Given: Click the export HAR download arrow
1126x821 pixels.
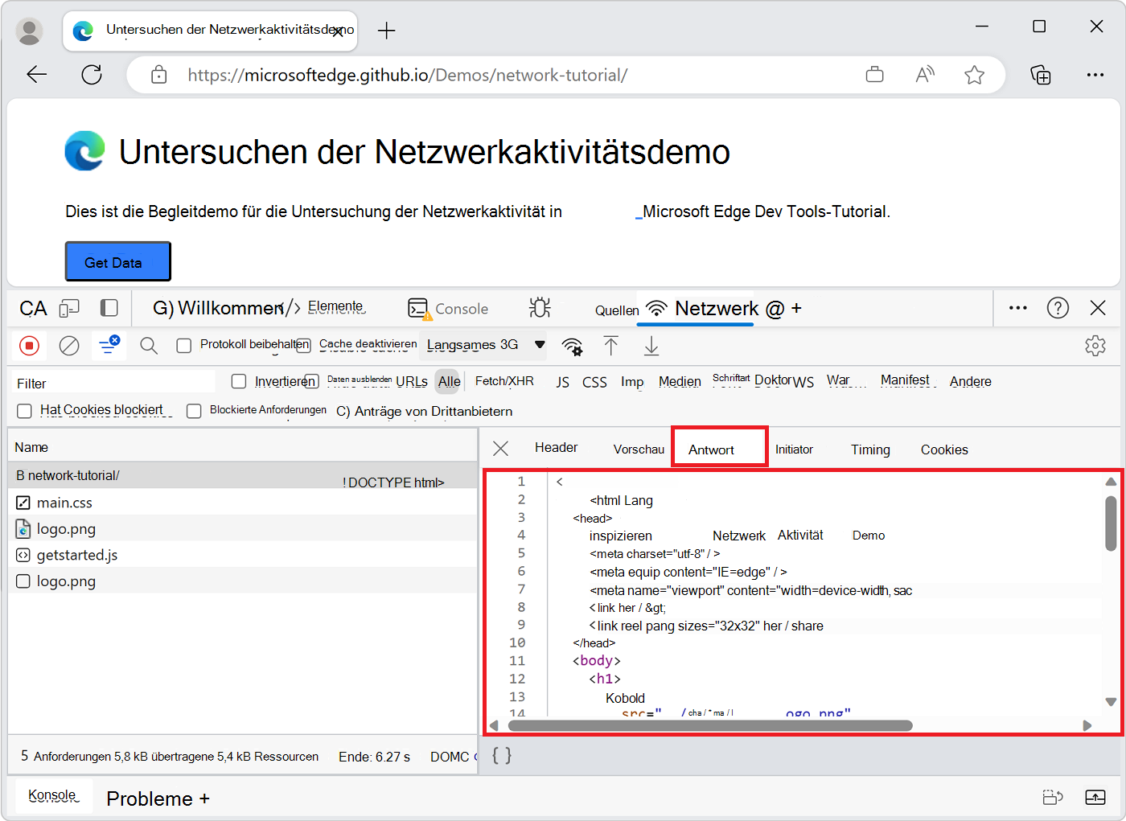Looking at the screenshot, I should pos(651,346).
